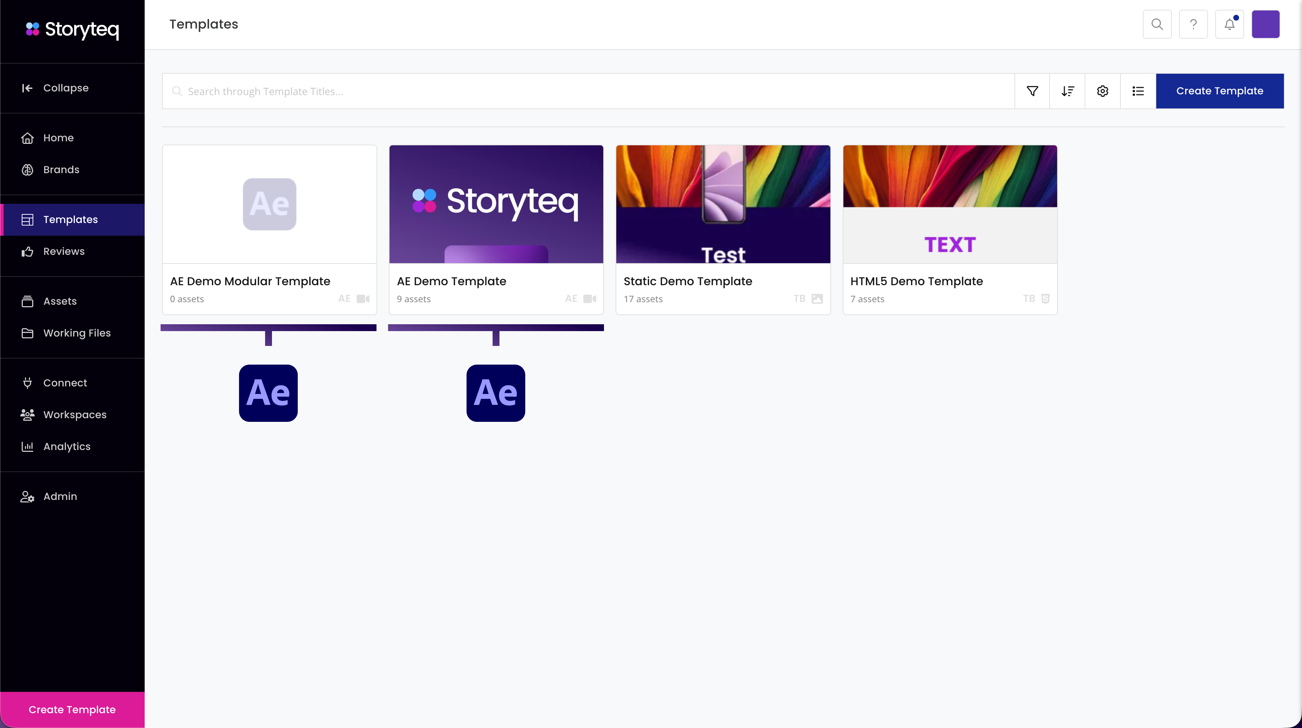Screen dimensions: 1302x728
Task: Open the Reviews page
Action: click(x=63, y=251)
